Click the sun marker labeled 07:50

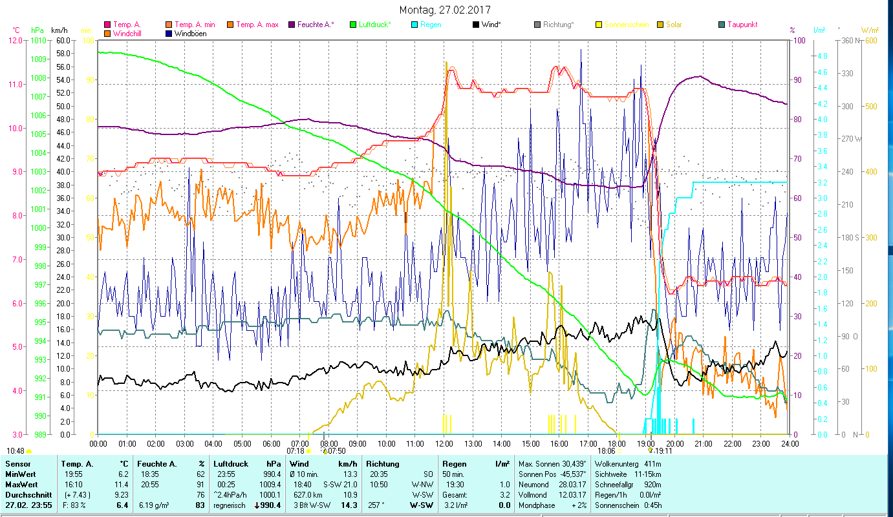325,451
